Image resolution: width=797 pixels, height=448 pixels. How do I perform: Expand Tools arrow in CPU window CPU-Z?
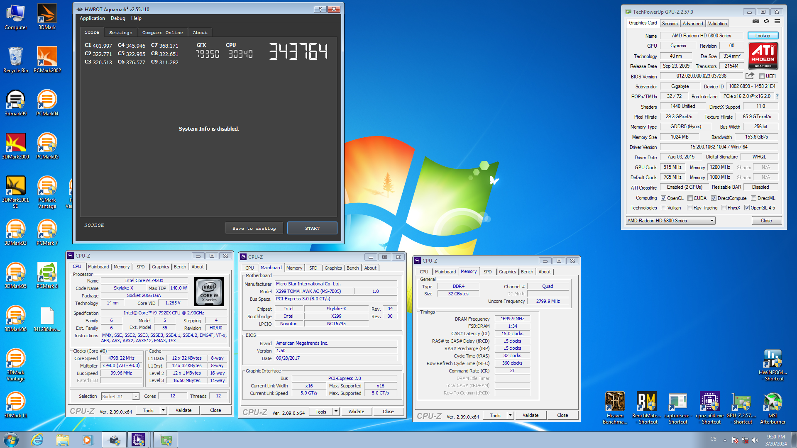point(164,410)
